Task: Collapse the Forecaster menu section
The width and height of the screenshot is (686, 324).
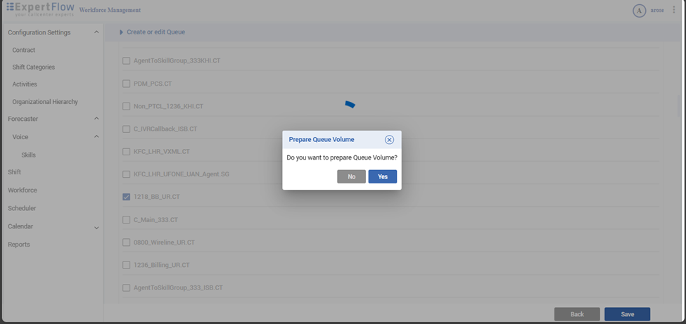Action: (96, 119)
